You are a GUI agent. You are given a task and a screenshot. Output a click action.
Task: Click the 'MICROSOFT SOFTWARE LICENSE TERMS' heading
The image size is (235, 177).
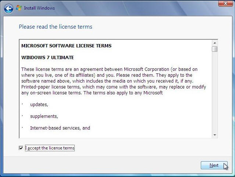[66, 46]
